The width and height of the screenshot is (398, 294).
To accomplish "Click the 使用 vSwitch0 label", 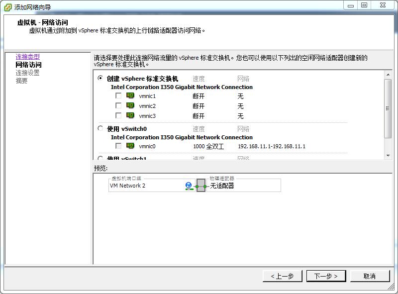I will [x=127, y=129].
